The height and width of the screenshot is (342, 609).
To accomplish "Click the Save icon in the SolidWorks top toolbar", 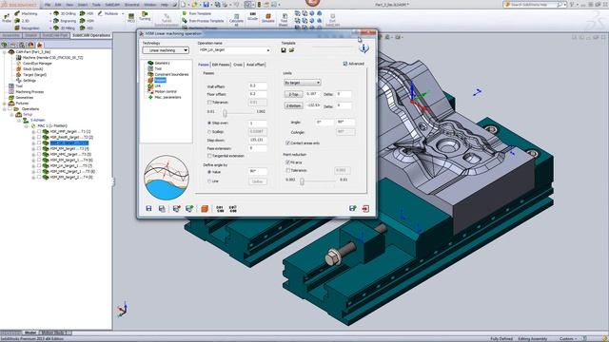I will [206, 5].
